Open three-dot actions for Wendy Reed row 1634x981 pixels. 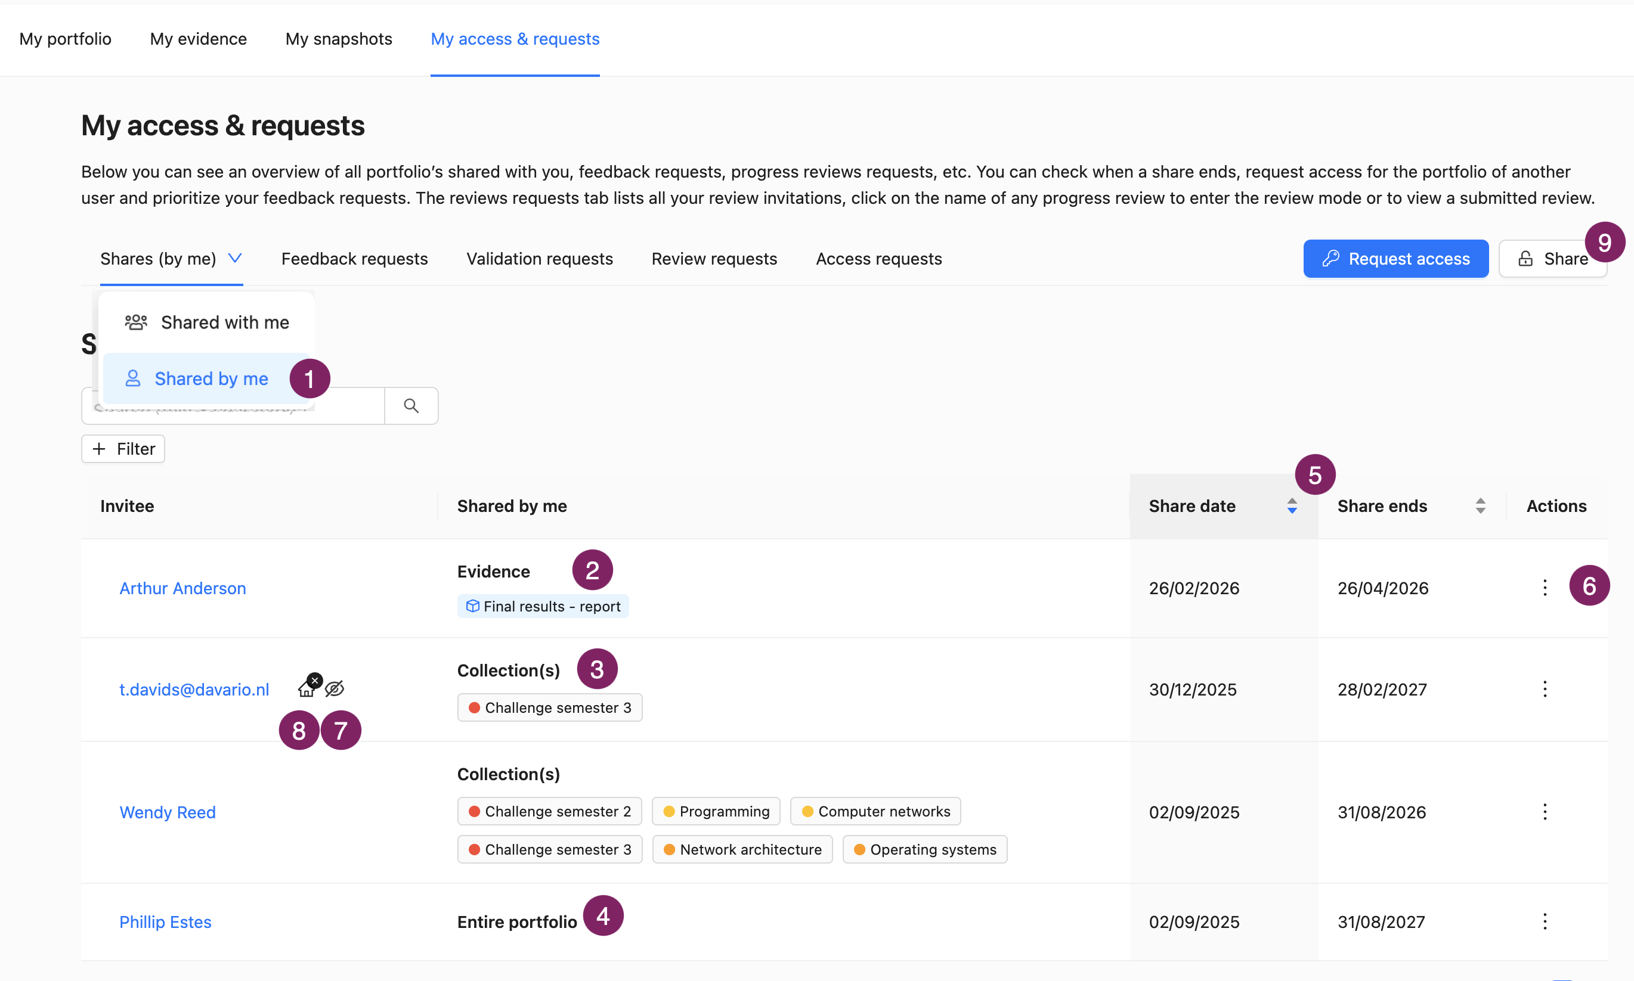tap(1545, 812)
